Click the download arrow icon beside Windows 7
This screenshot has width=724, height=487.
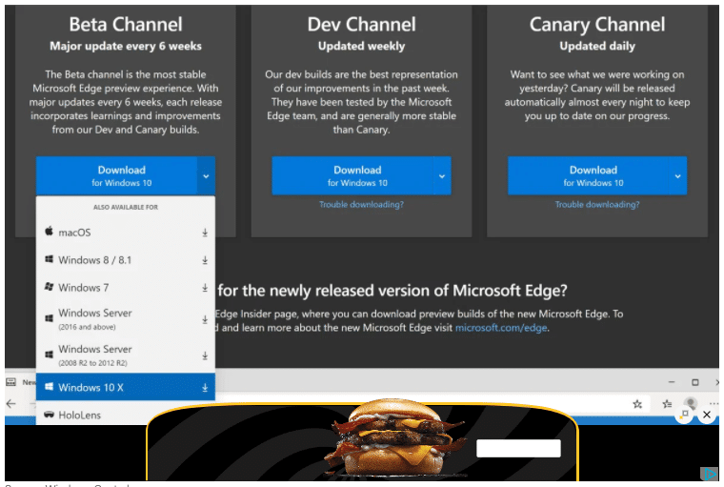click(205, 288)
